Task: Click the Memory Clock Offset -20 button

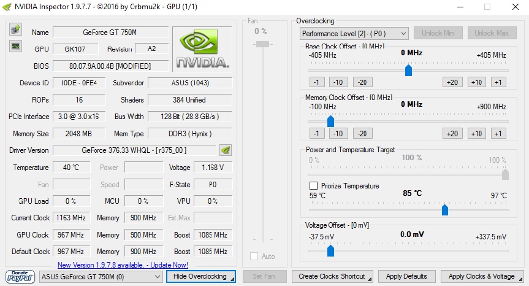Action: click(x=362, y=133)
